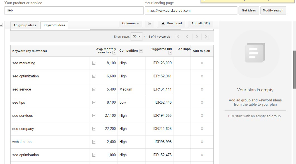Add seo company to plan

tap(202, 129)
